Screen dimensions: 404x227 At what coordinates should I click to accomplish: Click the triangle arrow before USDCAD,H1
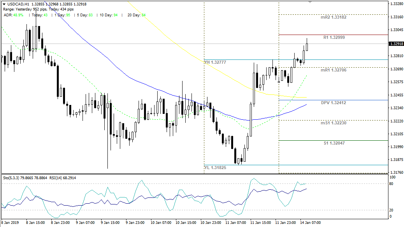4,4
